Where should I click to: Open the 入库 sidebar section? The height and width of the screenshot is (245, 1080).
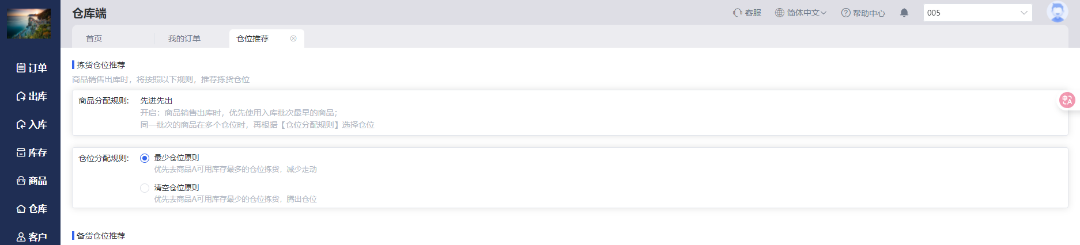coord(31,124)
